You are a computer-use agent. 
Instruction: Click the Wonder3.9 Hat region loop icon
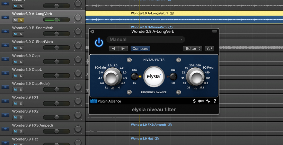point(157,139)
